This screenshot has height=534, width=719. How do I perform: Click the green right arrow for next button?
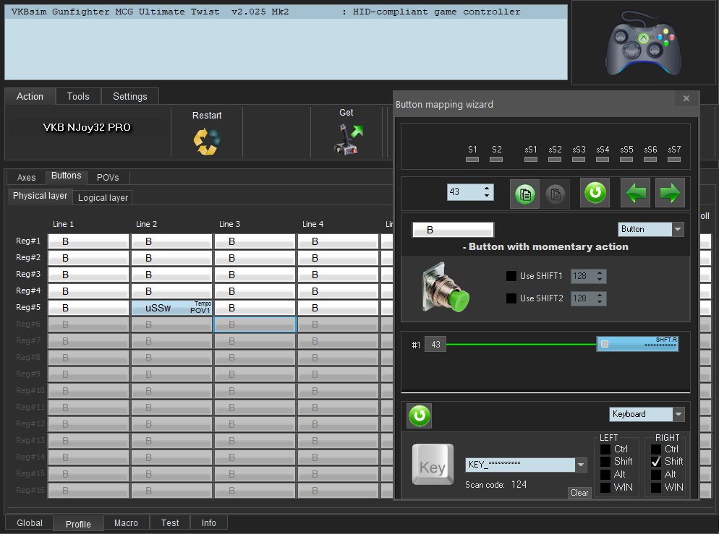(670, 193)
